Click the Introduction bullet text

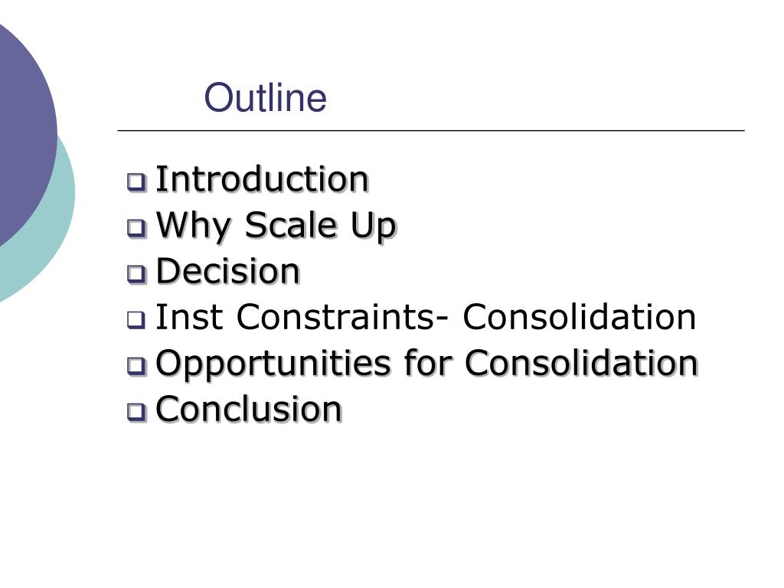tap(263, 179)
